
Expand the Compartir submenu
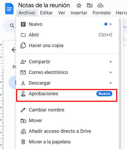pyautogui.click(x=67, y=62)
